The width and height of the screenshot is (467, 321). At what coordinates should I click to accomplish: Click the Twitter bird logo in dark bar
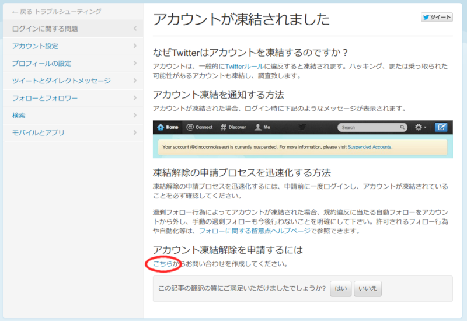click(302, 127)
